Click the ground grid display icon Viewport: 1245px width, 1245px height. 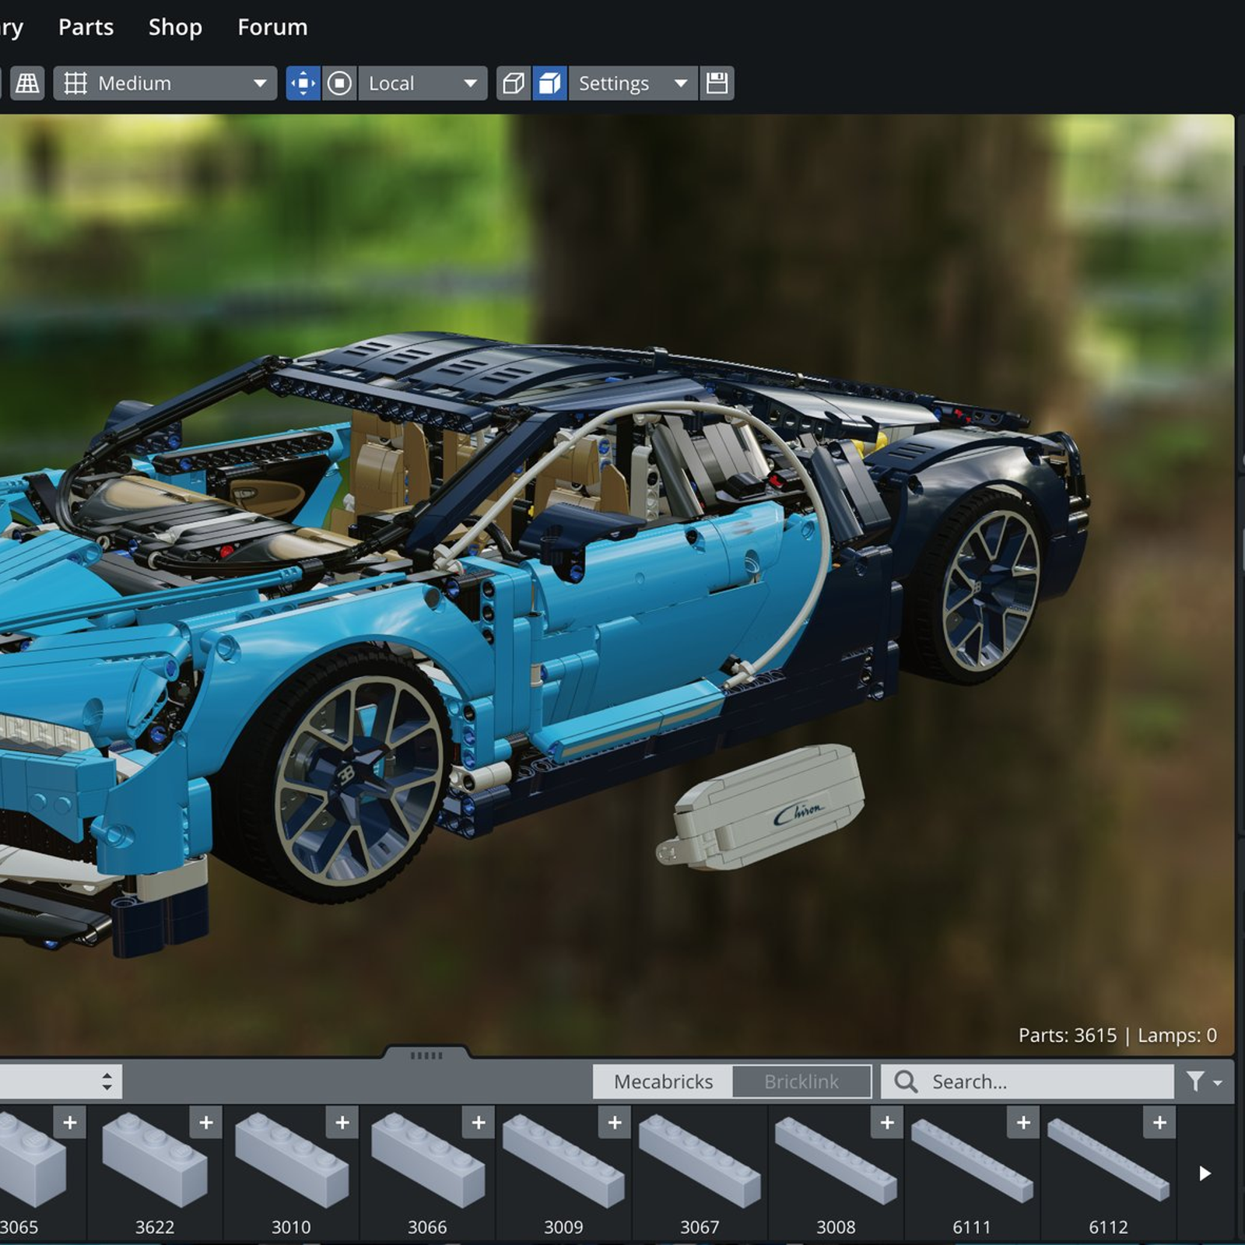tap(27, 83)
